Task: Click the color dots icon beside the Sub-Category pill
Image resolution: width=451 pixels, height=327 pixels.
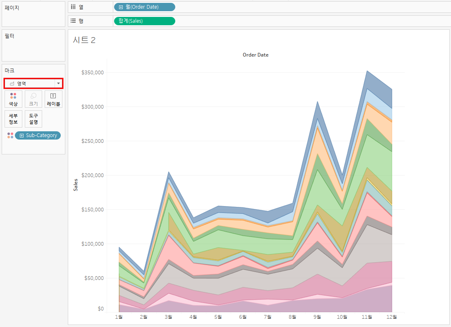Action: (10, 135)
